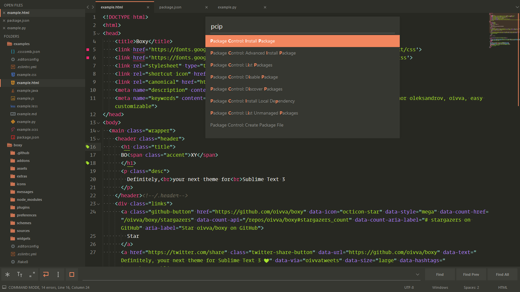Image resolution: width=520 pixels, height=292 pixels.
Task: Click the Find All button
Action: (x=502, y=274)
